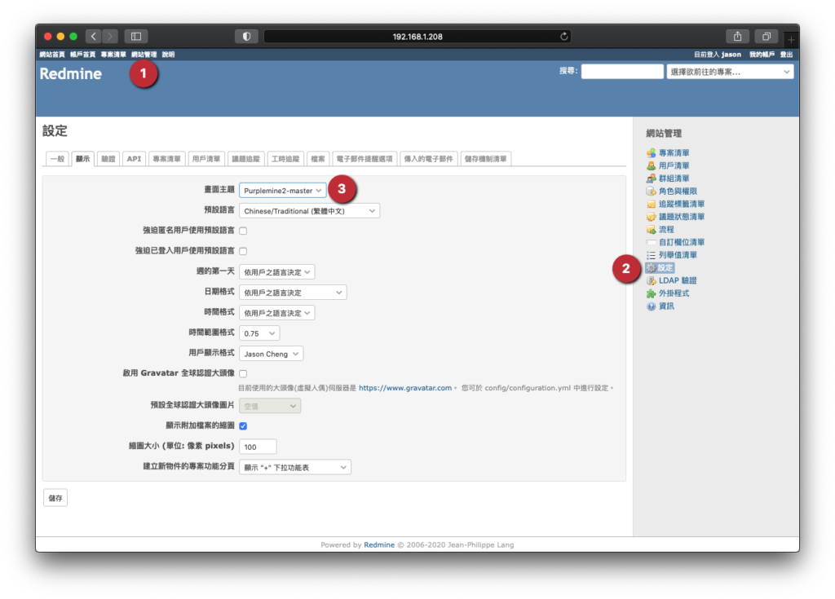Screen dimensions: 835x599
Task: Click the group icon beside 群組清單
Action: click(x=651, y=178)
